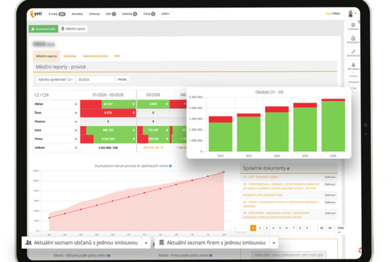The image size is (392, 262).
Task: Switch to the Měsíční reporty tab
Action: (47, 56)
